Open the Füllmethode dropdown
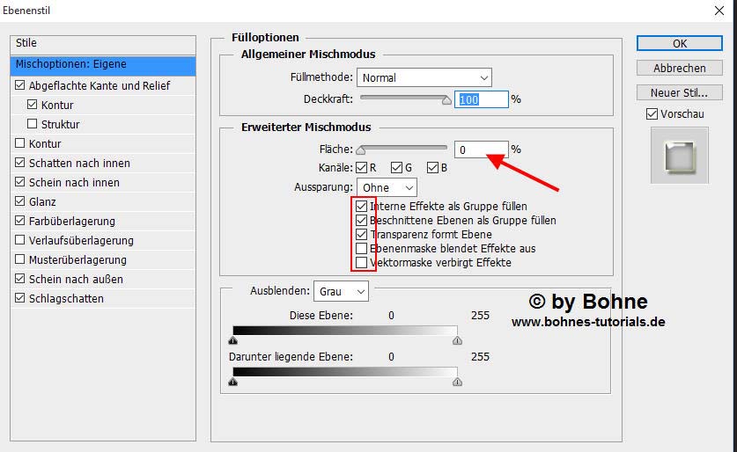 (x=424, y=78)
